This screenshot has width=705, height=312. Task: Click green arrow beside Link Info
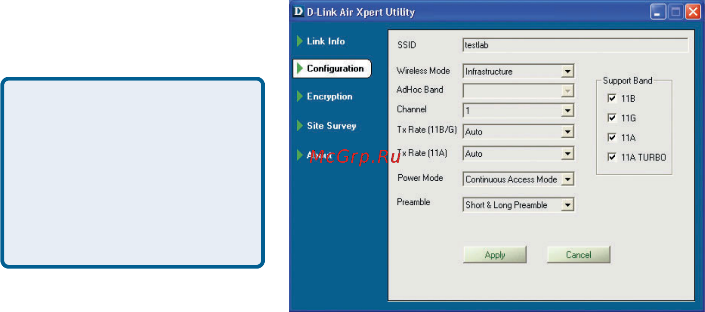click(x=300, y=41)
